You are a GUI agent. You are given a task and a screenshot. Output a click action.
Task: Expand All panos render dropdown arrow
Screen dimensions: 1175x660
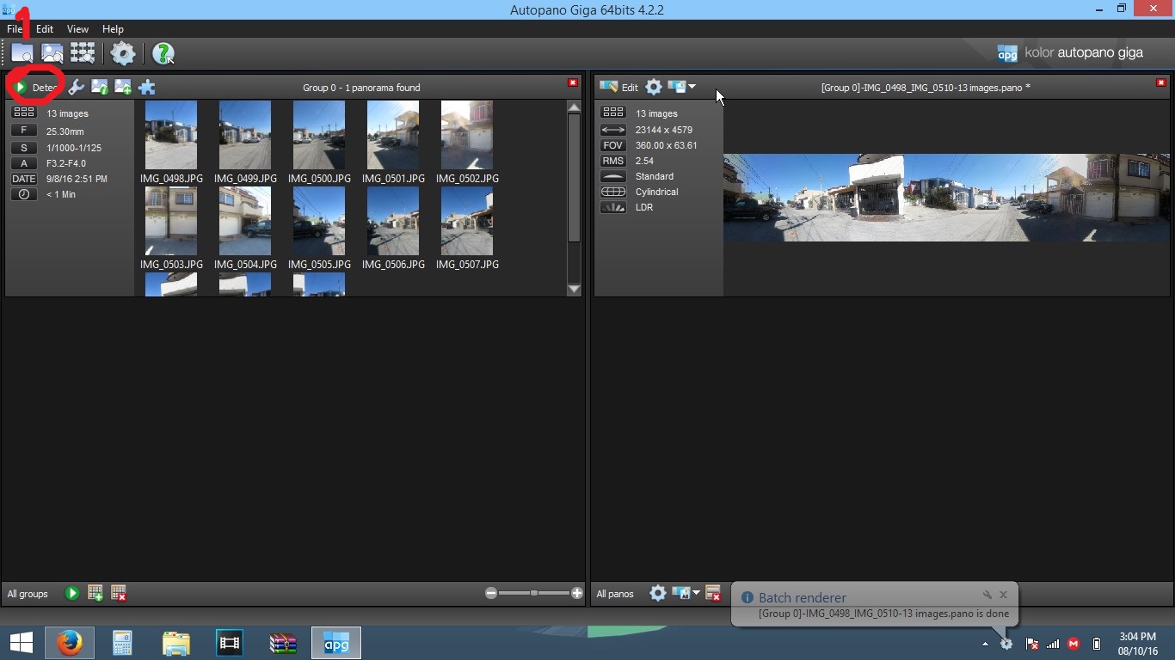pyautogui.click(x=696, y=593)
